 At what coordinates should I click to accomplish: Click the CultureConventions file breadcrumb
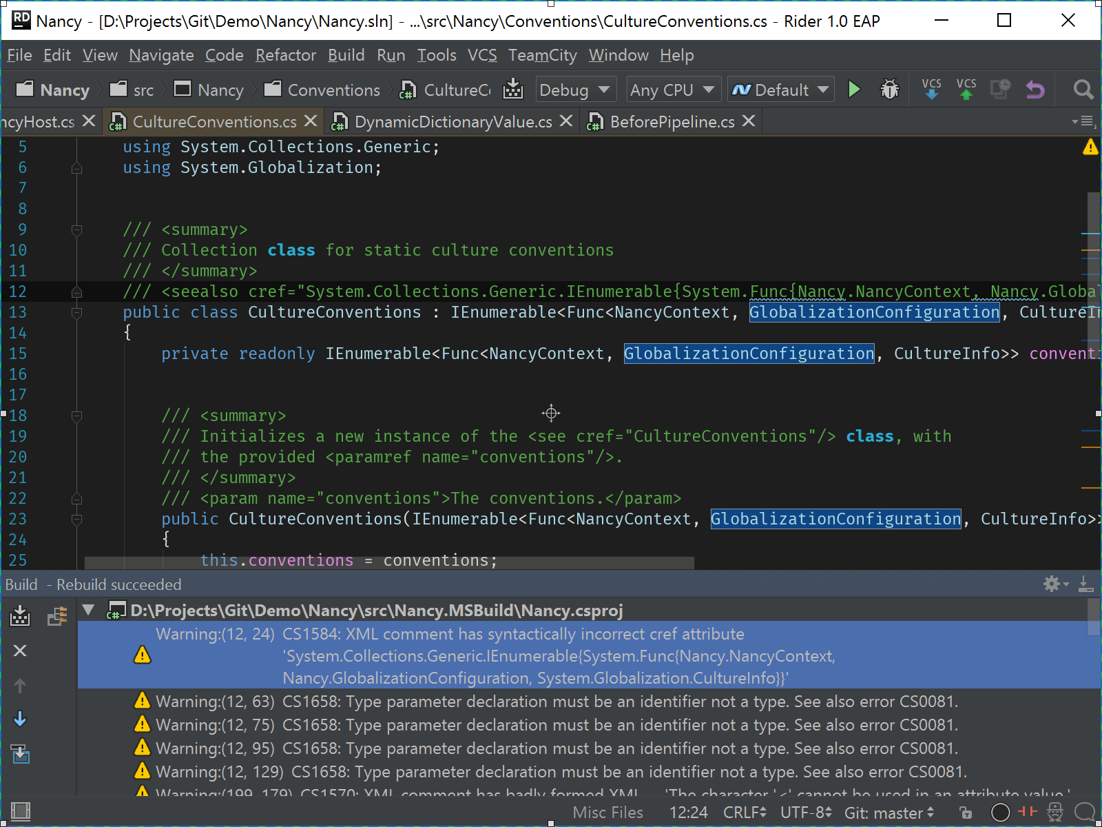445,90
